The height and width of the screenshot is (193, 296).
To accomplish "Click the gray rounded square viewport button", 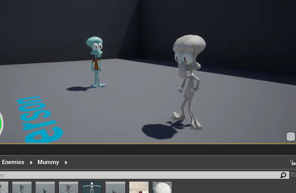I will (x=291, y=137).
